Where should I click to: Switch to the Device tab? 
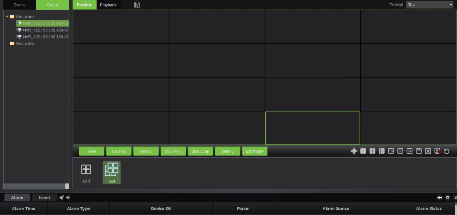20,5
